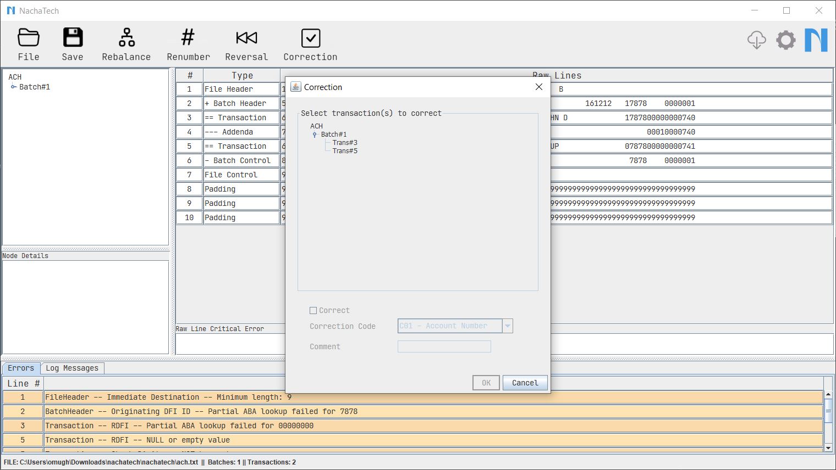Click the Cancel button in the Correction dialog

pyautogui.click(x=524, y=382)
